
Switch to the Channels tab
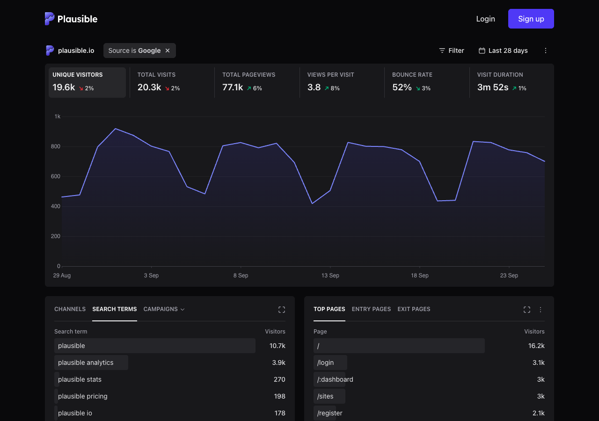[x=70, y=309]
